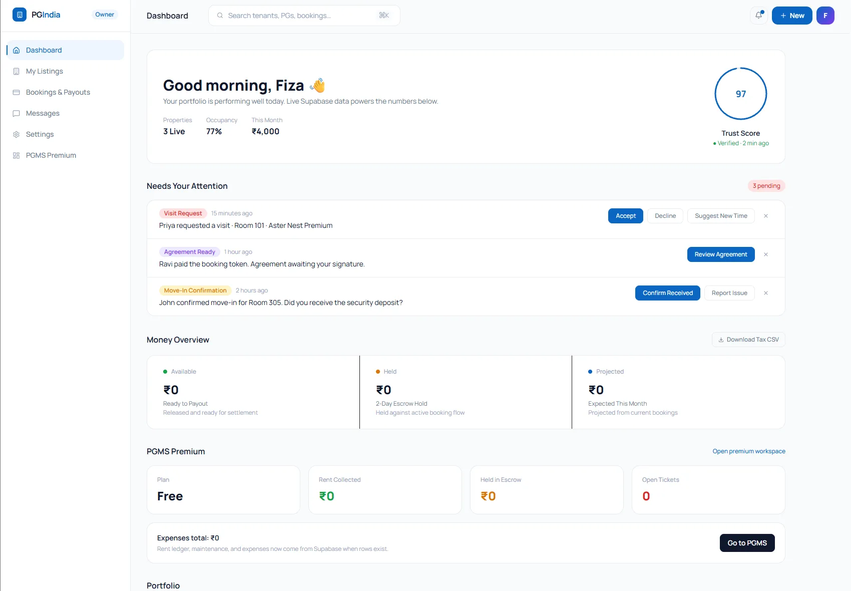Click the Available money card
This screenshot has width=851, height=591.
tap(253, 392)
